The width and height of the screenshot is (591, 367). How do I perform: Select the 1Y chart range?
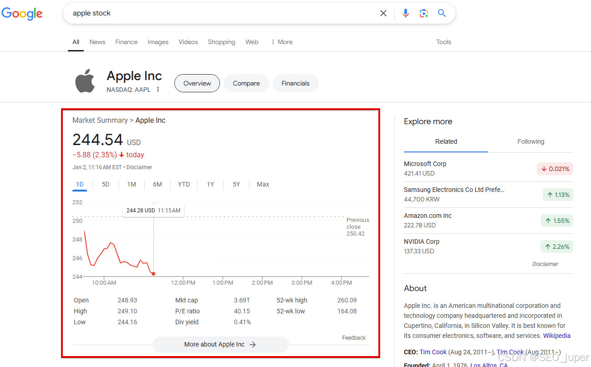(210, 184)
